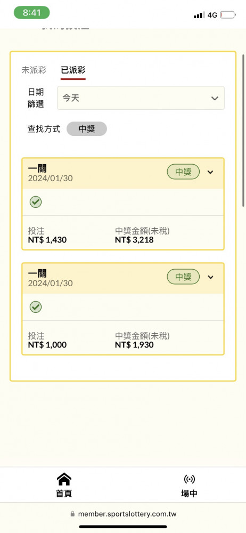Click the green checkmark on the NT$ 1,000 bet

(x=36, y=308)
